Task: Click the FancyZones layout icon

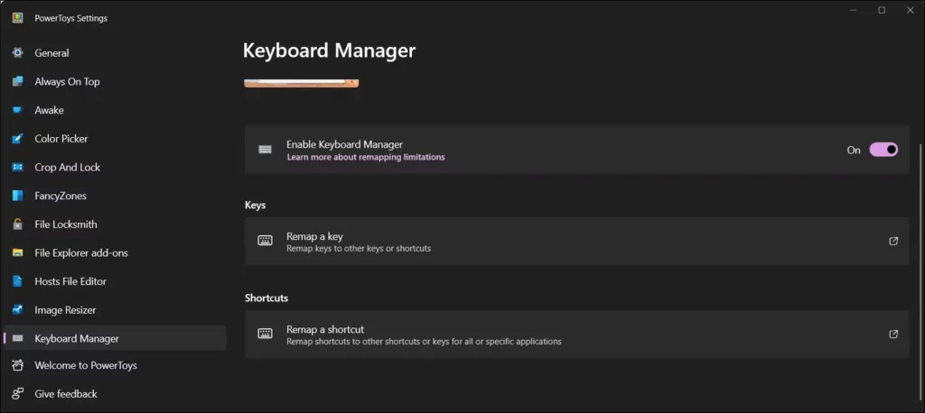Action: click(18, 196)
